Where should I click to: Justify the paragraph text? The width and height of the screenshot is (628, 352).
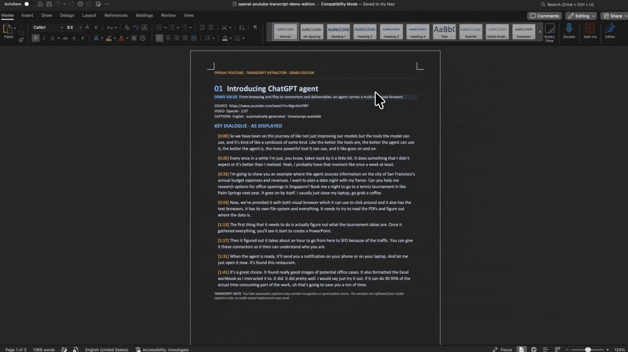185,38
